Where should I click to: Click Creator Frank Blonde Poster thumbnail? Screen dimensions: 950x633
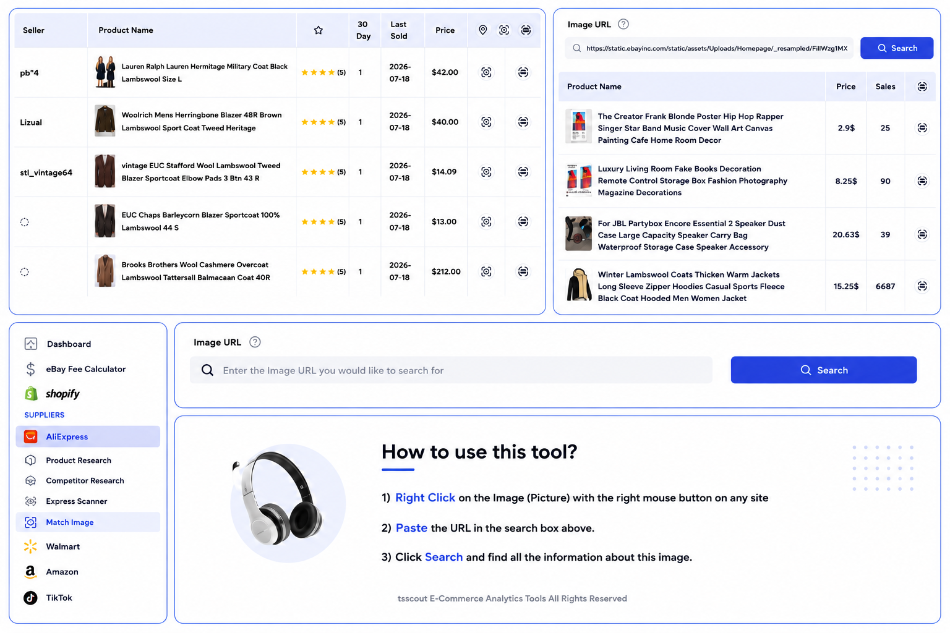(579, 126)
